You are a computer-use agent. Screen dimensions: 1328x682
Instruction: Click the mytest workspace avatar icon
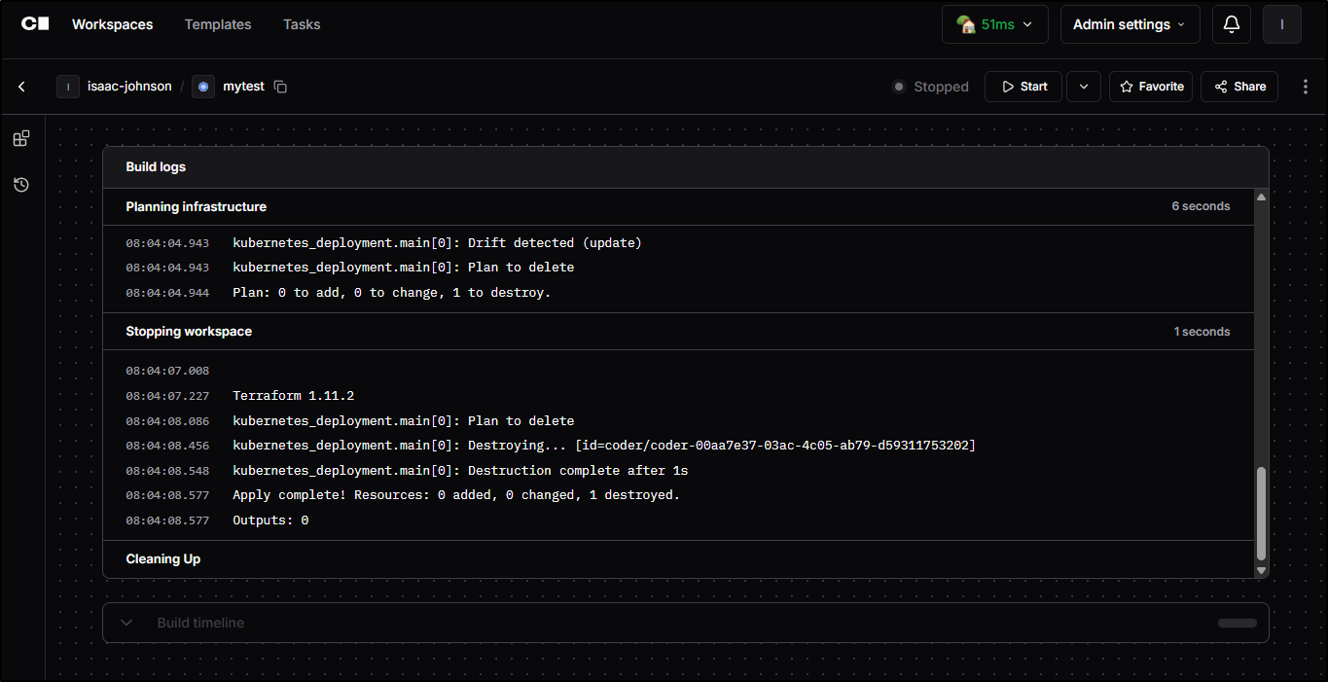(203, 87)
